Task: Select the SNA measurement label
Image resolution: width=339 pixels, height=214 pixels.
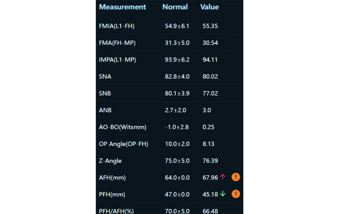Action: 105,77
